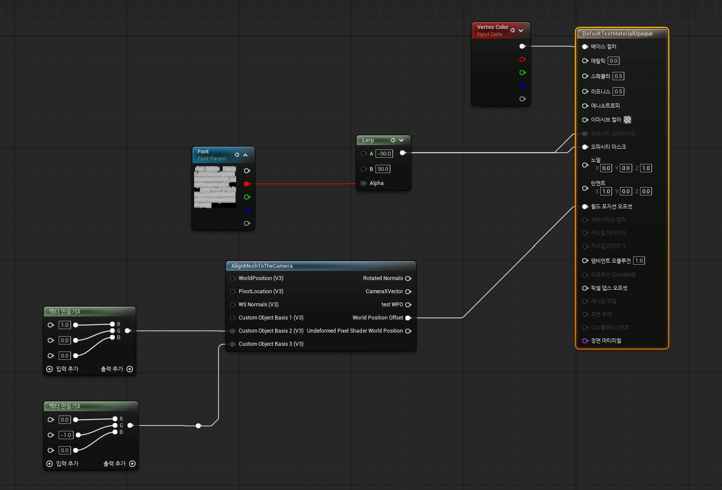Click the -1.0 value field in vector node
The height and width of the screenshot is (490, 722).
point(66,435)
